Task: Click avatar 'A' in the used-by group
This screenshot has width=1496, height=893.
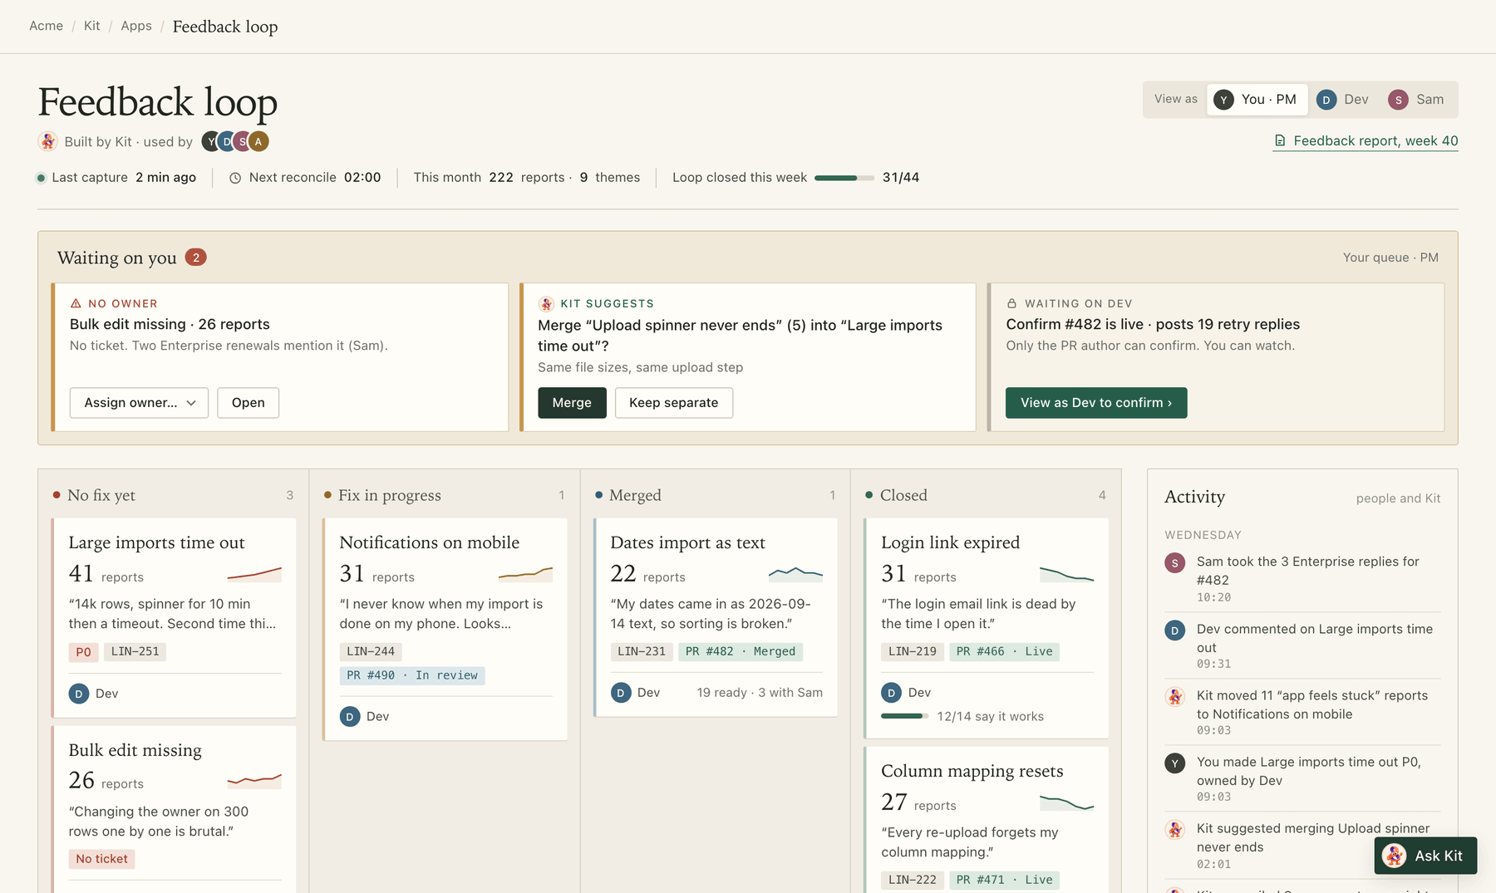Action: point(258,141)
